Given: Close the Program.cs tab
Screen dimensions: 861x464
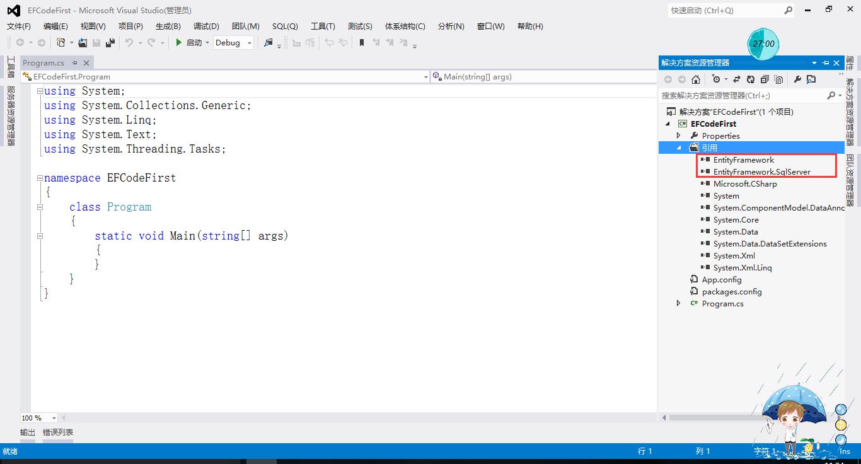Looking at the screenshot, I should (x=86, y=63).
